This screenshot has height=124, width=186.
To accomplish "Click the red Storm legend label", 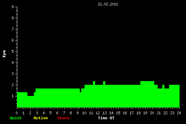I will pyautogui.click(x=63, y=118).
